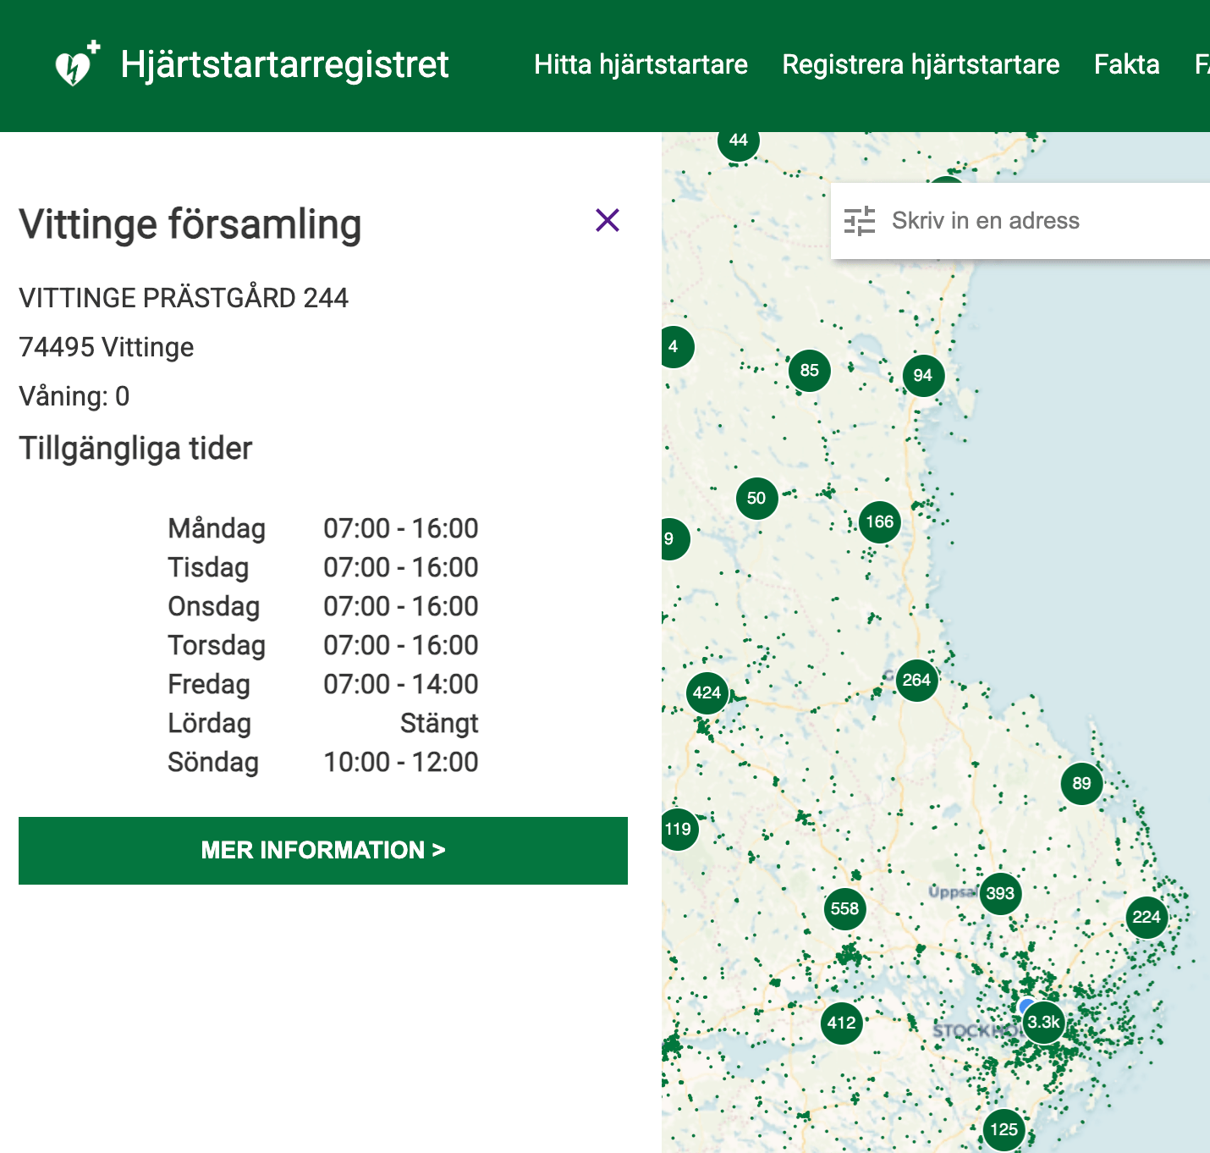Click the 393 cluster near Uppsala
1210x1153 pixels.
click(1000, 894)
